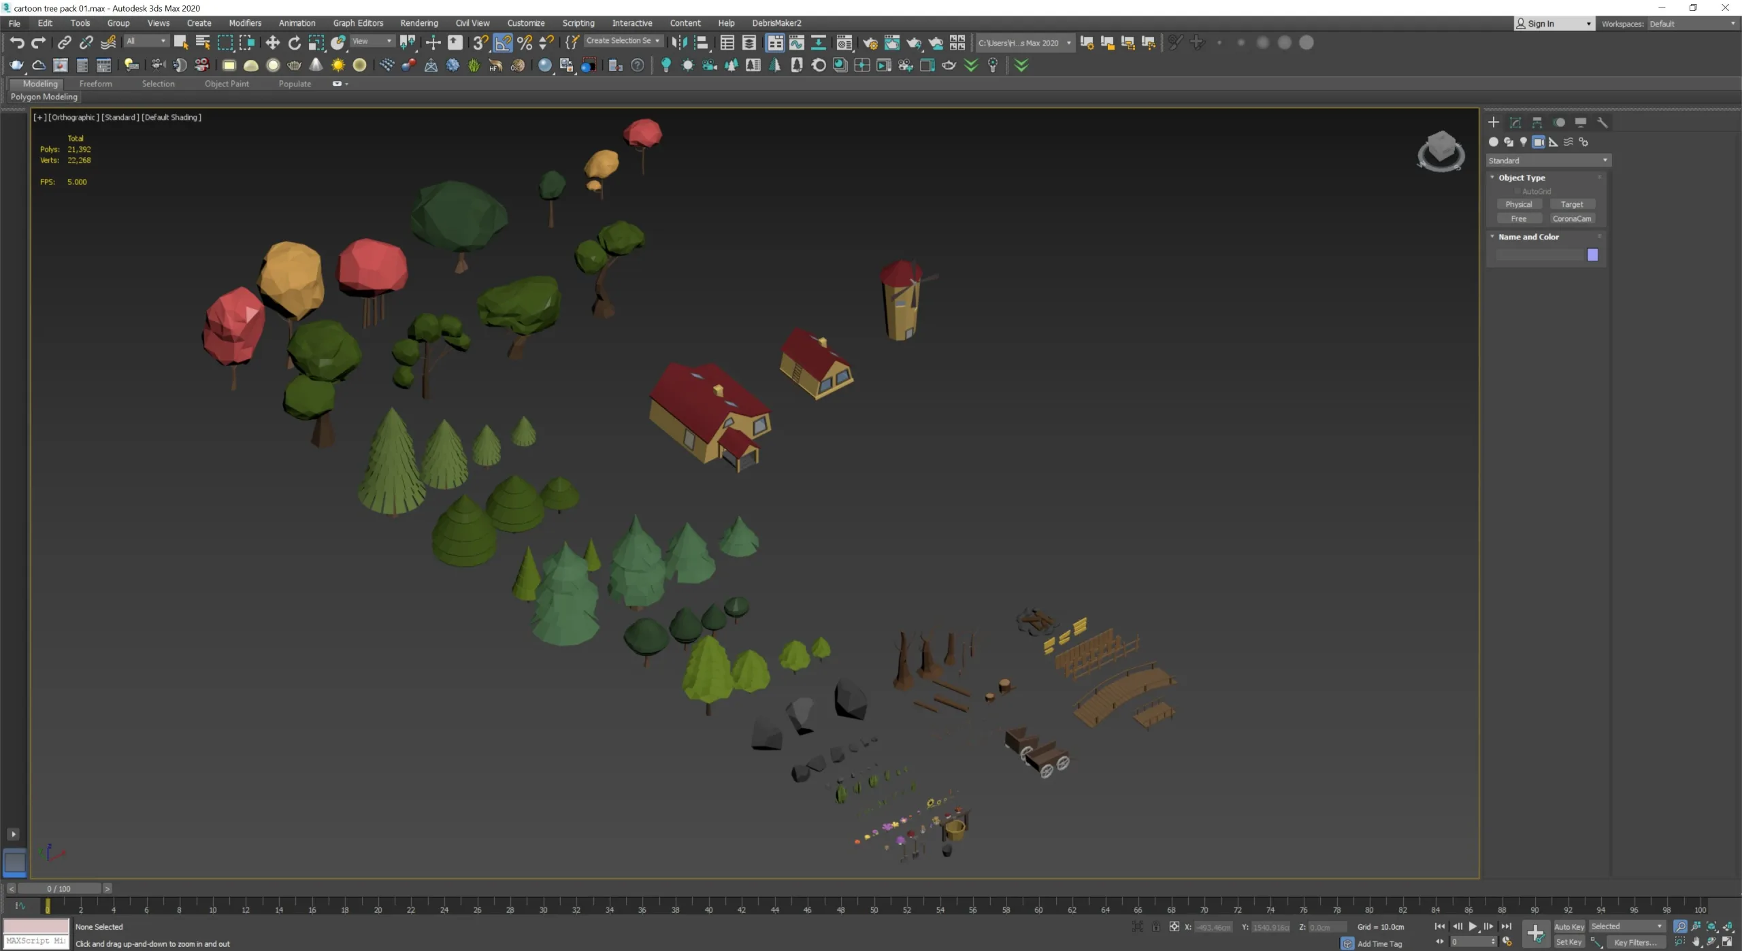Click the Bind to Space Warp icon

tap(108, 42)
